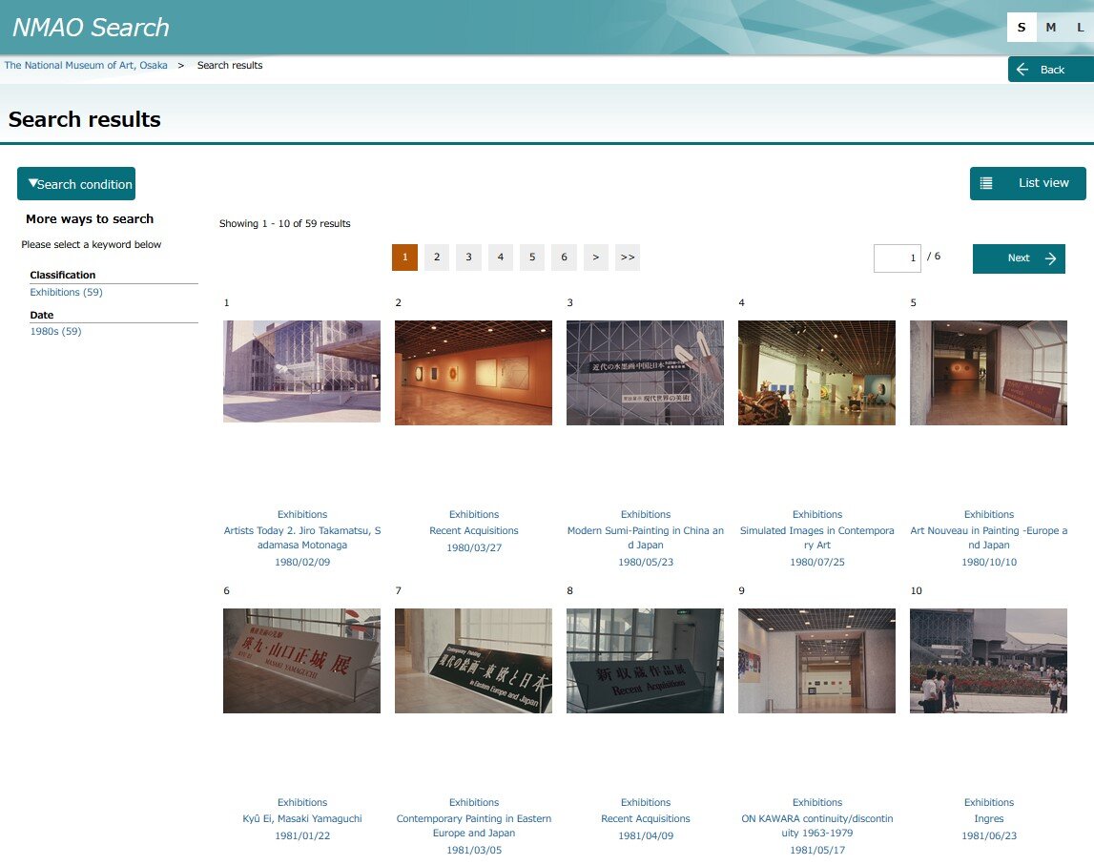Select small font size S
Screen dimensions: 1094x865
click(1021, 28)
